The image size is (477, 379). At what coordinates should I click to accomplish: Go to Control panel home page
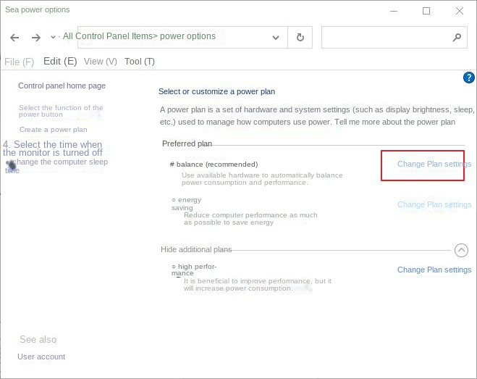coord(62,86)
